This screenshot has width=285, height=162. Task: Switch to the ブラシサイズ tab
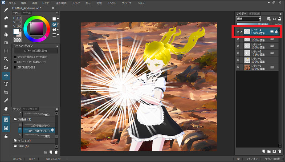(x=30, y=109)
